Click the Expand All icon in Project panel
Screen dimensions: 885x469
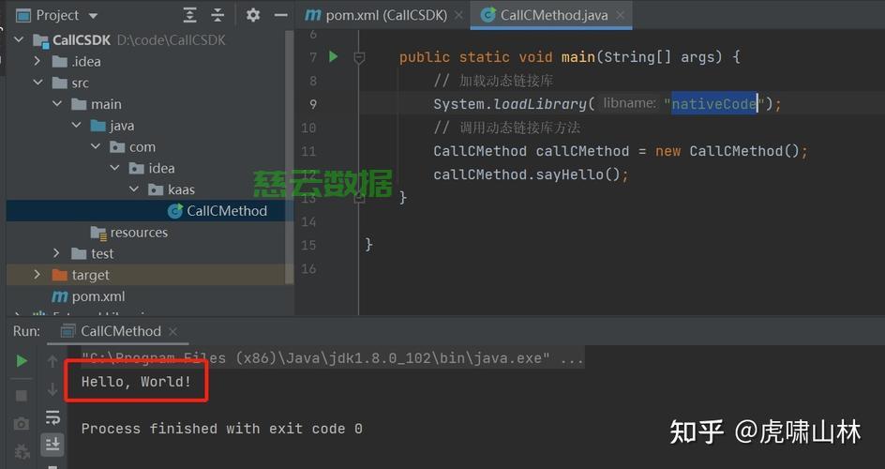tap(189, 15)
